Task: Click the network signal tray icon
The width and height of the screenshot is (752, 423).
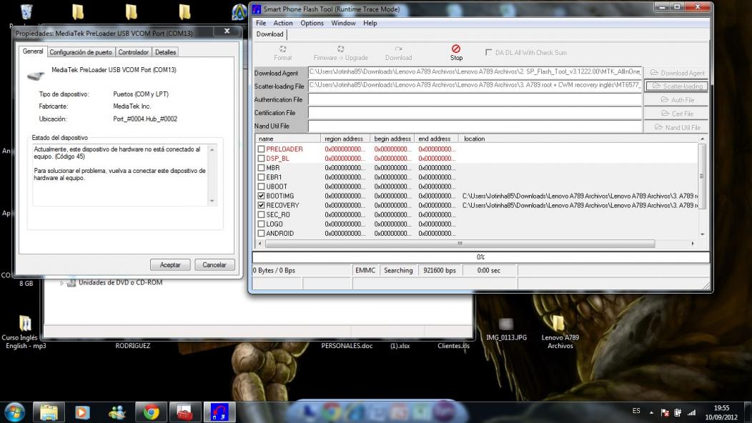Action: pyautogui.click(x=691, y=412)
